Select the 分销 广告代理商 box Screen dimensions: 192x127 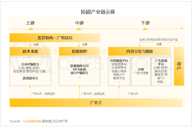tap(141, 71)
